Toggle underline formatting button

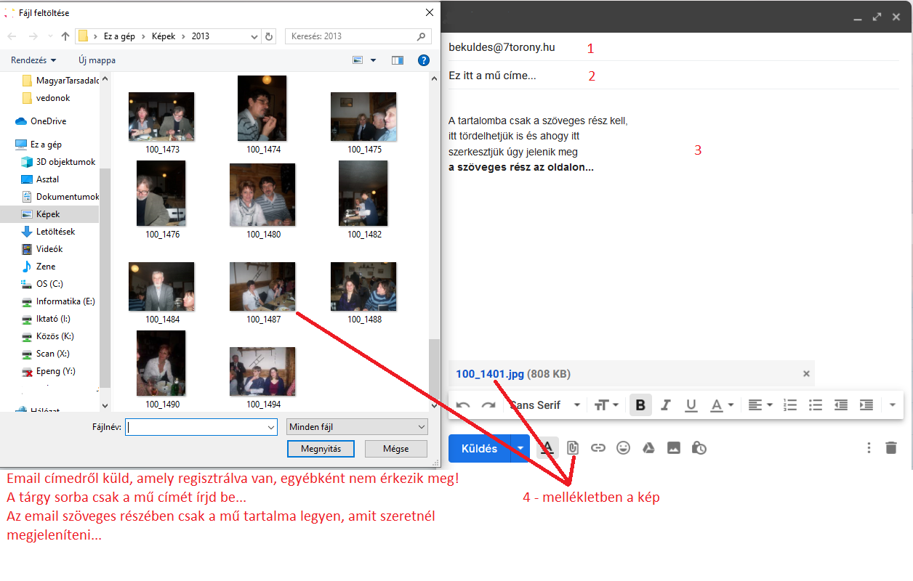(x=691, y=405)
